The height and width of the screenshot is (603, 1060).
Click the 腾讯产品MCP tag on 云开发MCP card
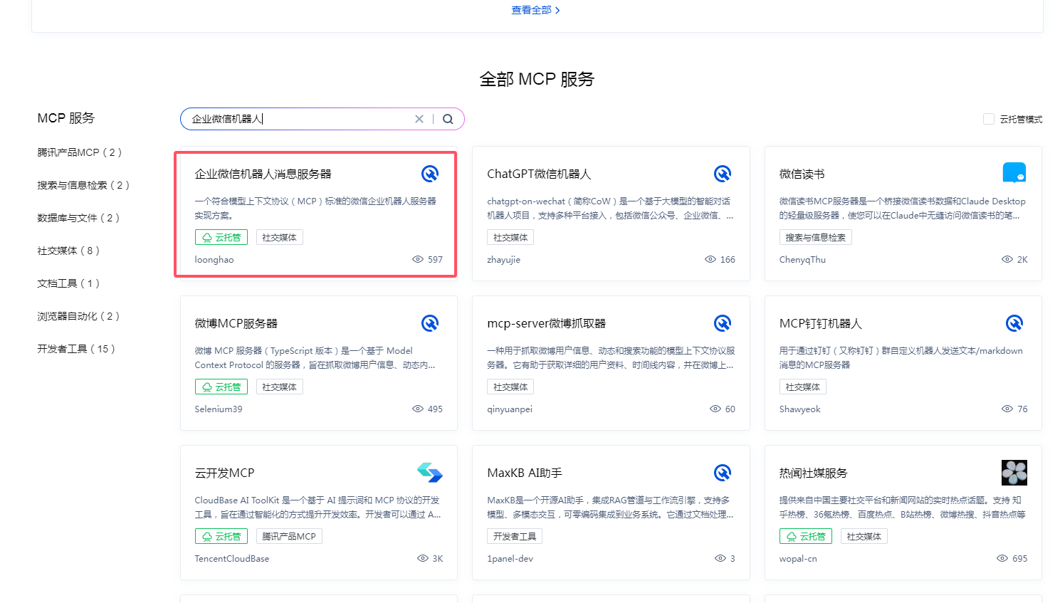click(289, 536)
